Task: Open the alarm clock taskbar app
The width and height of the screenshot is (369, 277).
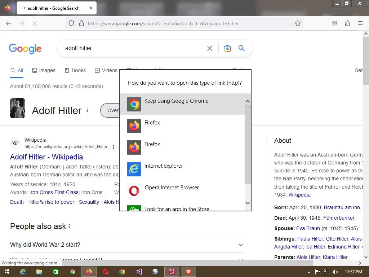Action: point(172,272)
